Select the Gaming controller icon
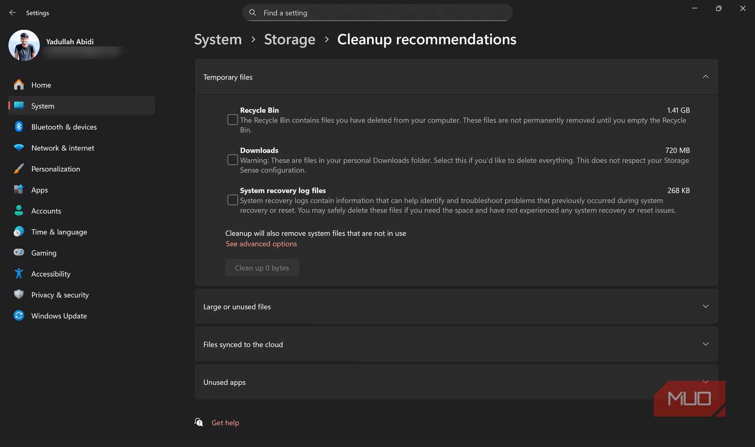755x447 pixels. (18, 252)
